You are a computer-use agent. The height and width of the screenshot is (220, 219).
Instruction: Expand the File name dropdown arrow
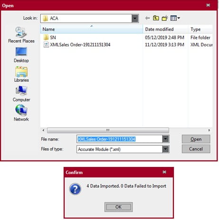click(x=165, y=139)
